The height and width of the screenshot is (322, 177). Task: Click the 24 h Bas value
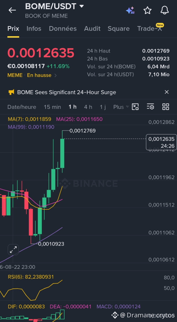156,59
